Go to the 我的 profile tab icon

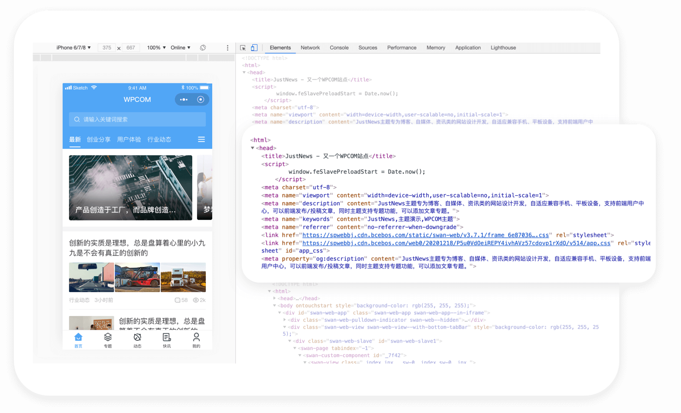coord(197,337)
